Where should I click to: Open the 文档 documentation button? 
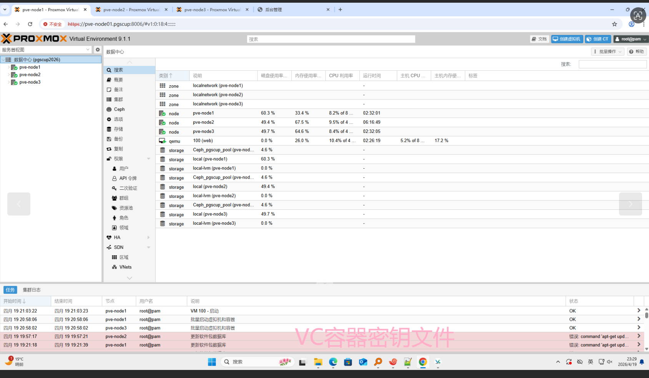pos(539,39)
